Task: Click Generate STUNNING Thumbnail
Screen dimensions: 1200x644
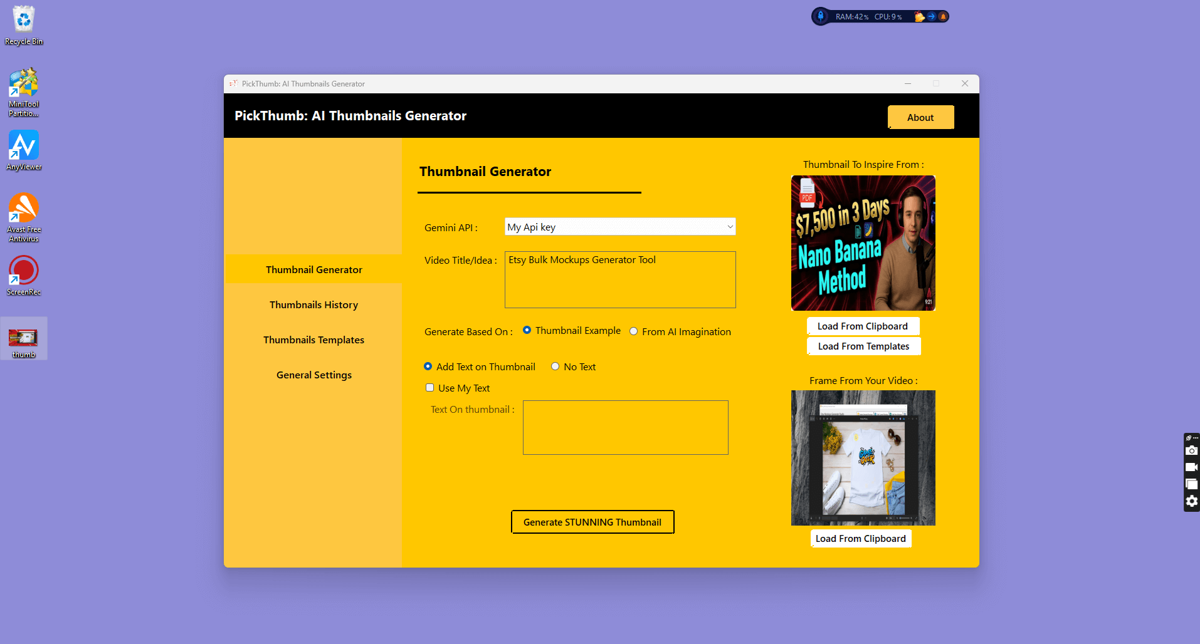Action: pyautogui.click(x=592, y=522)
